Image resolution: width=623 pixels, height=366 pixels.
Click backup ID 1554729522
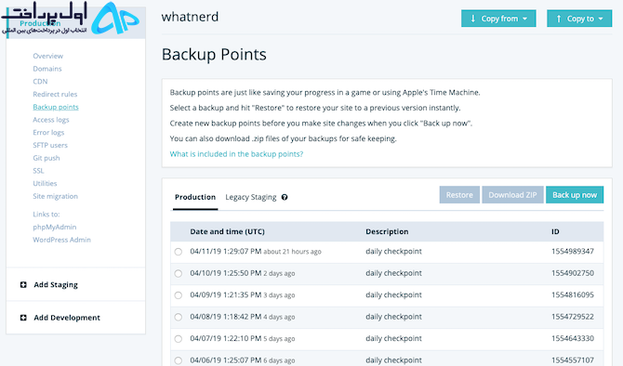point(573,317)
